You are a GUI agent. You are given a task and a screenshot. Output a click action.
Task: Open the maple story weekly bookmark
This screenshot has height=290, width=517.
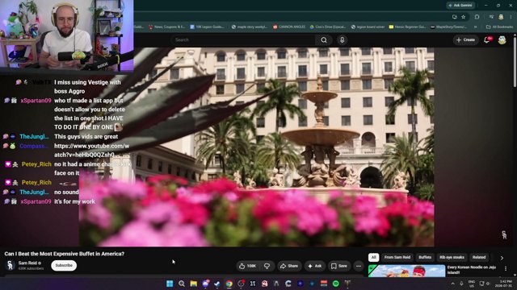tap(250, 27)
